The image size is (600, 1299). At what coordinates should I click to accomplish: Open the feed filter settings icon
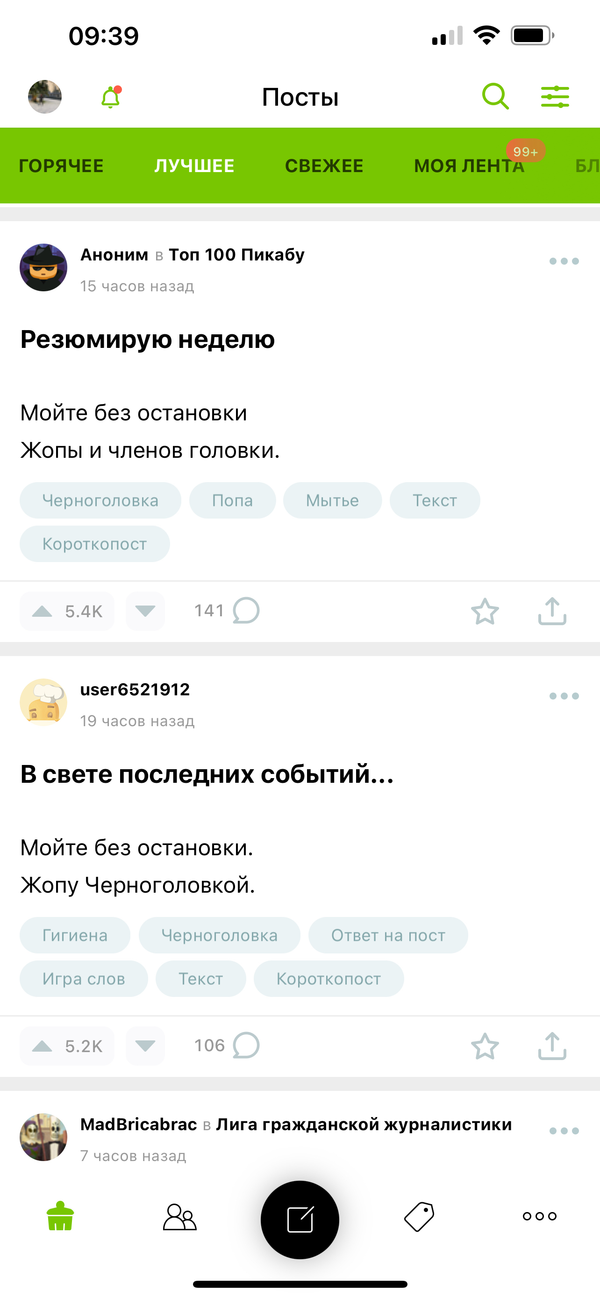click(555, 96)
